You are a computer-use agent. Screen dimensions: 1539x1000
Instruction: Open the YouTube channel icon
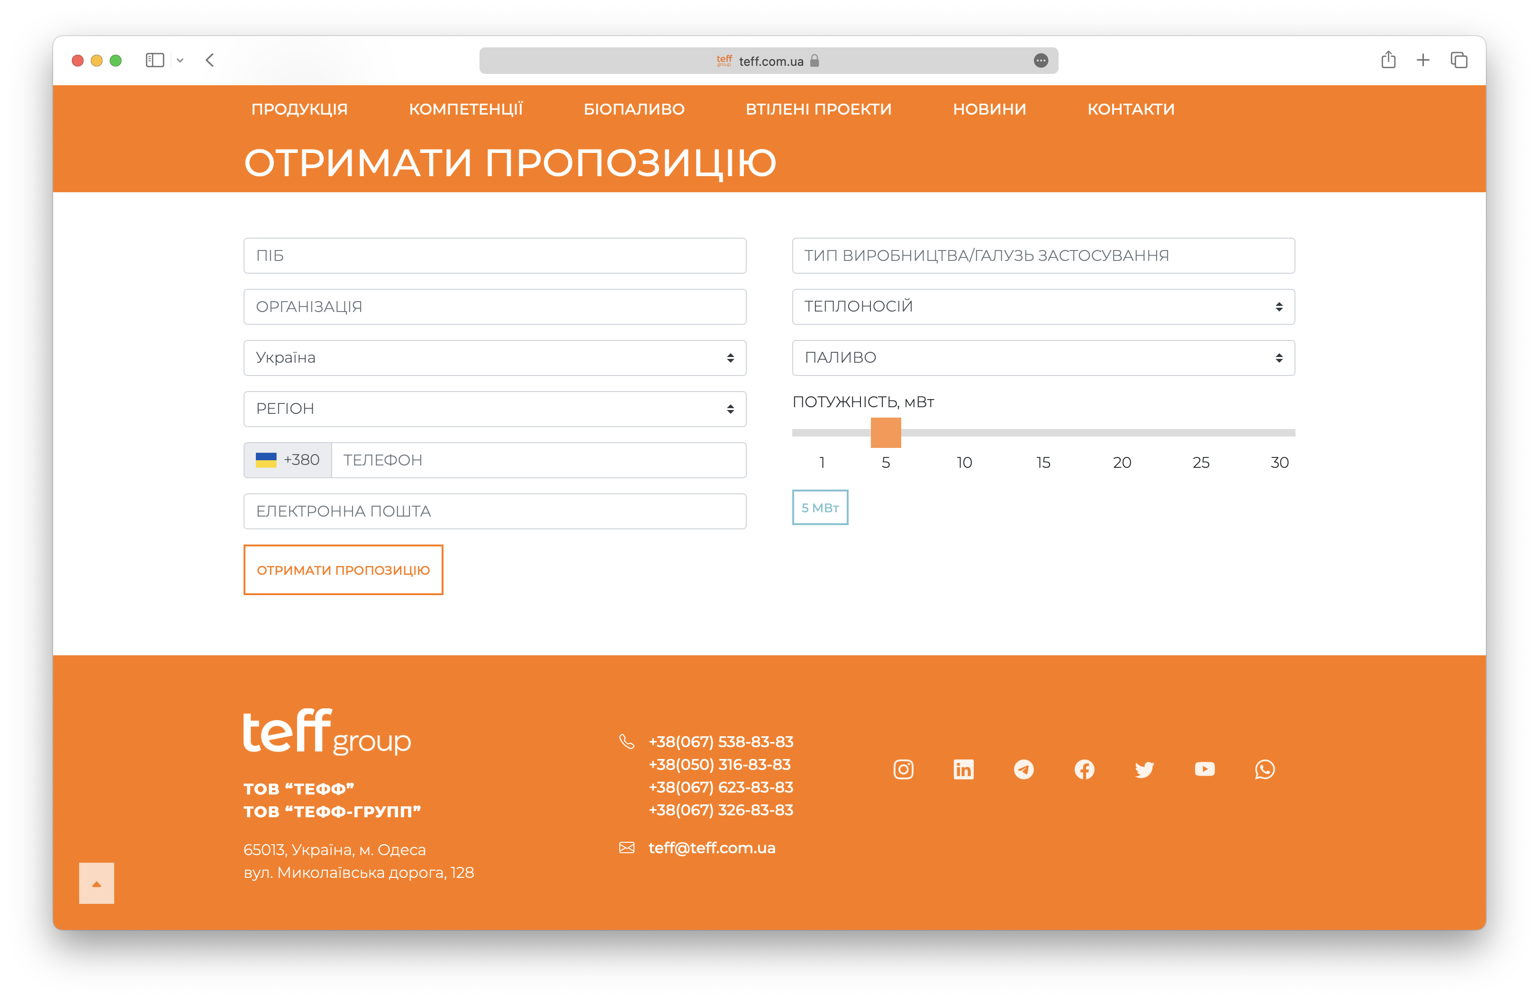coord(1204,769)
